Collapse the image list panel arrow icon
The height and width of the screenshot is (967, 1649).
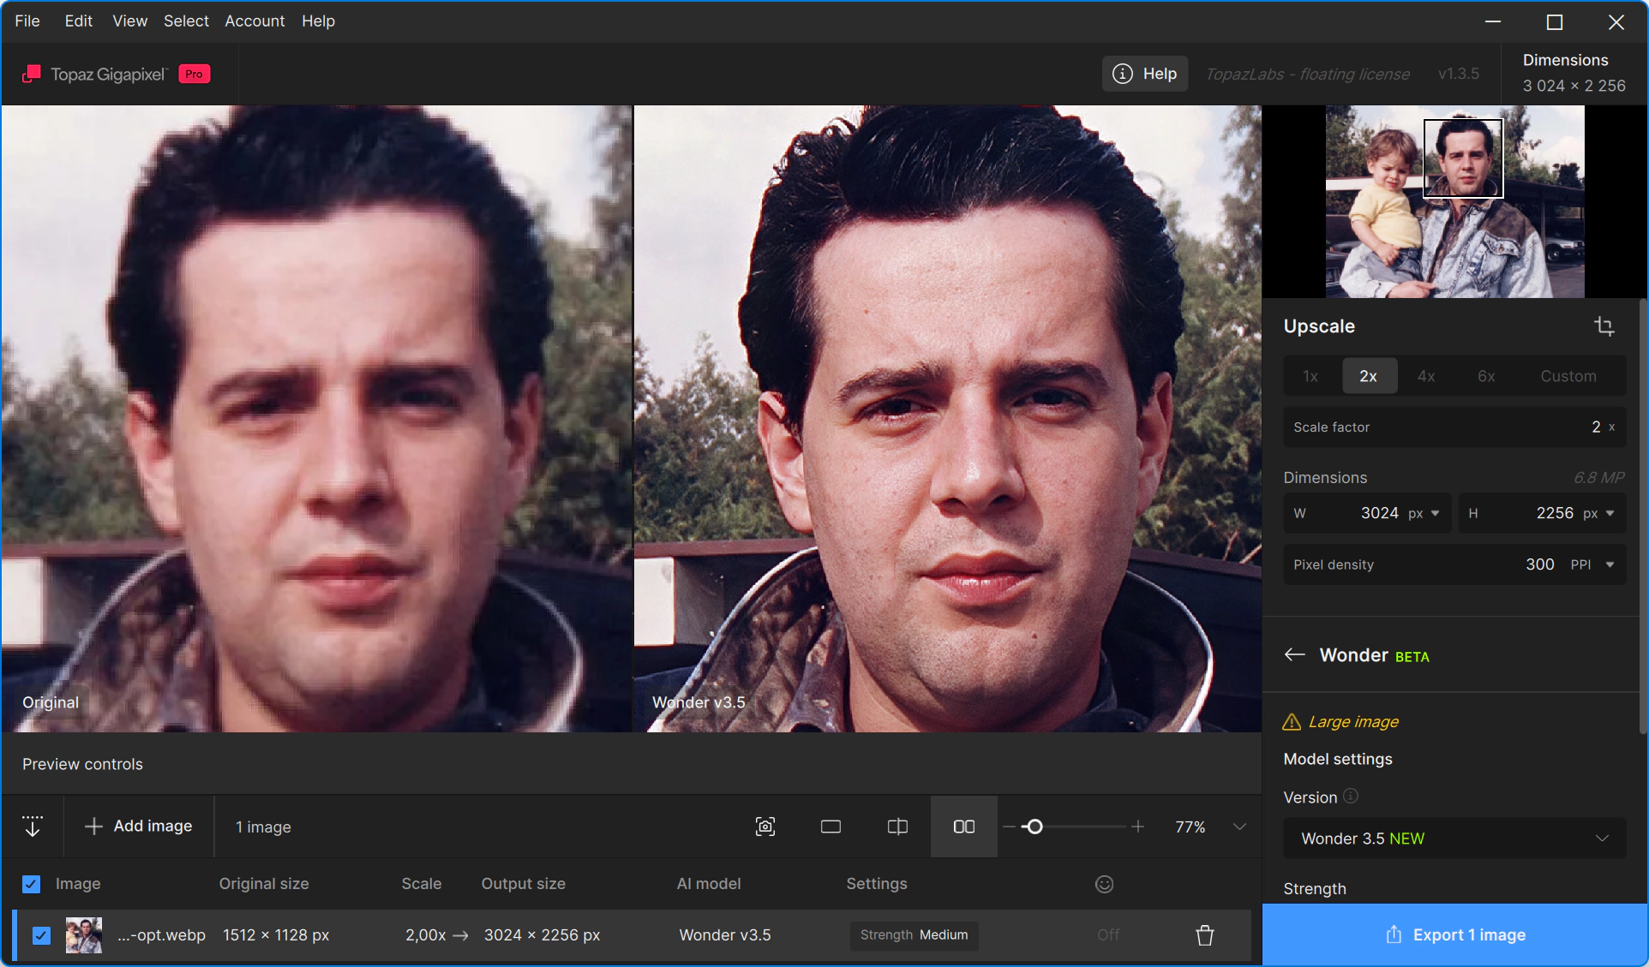(33, 827)
